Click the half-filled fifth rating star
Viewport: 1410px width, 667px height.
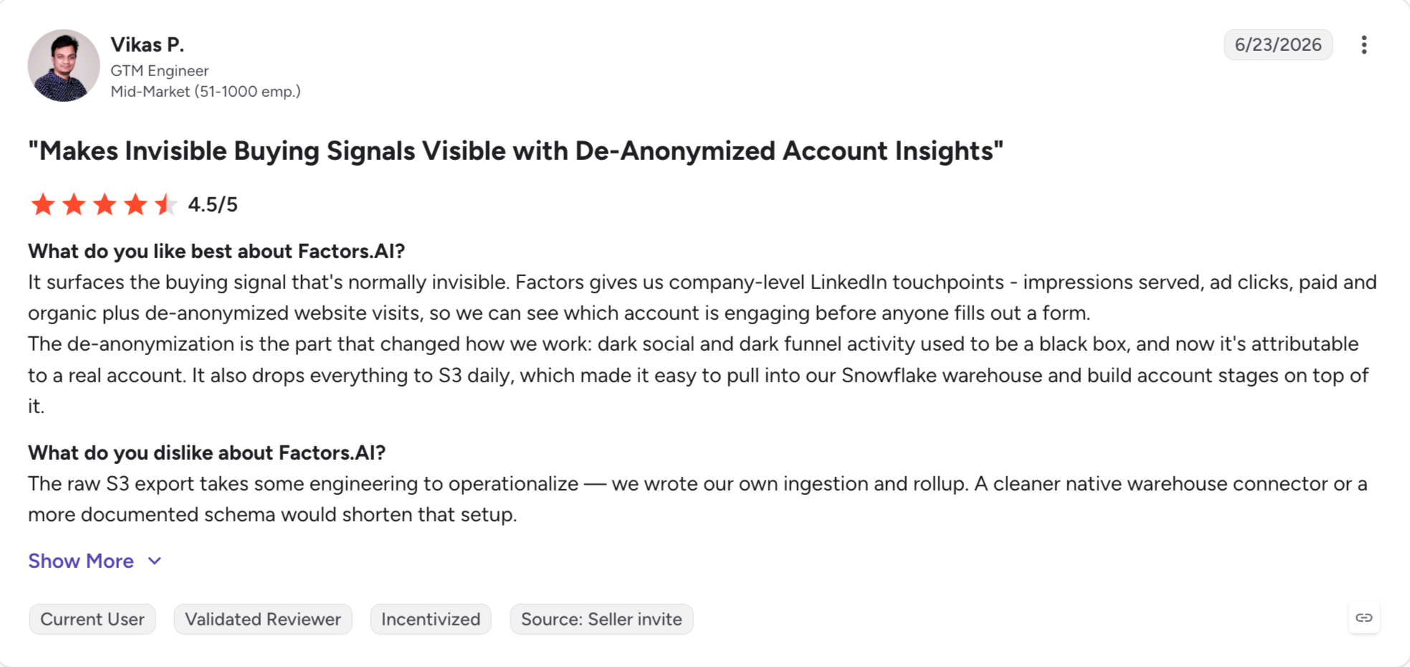tap(166, 204)
